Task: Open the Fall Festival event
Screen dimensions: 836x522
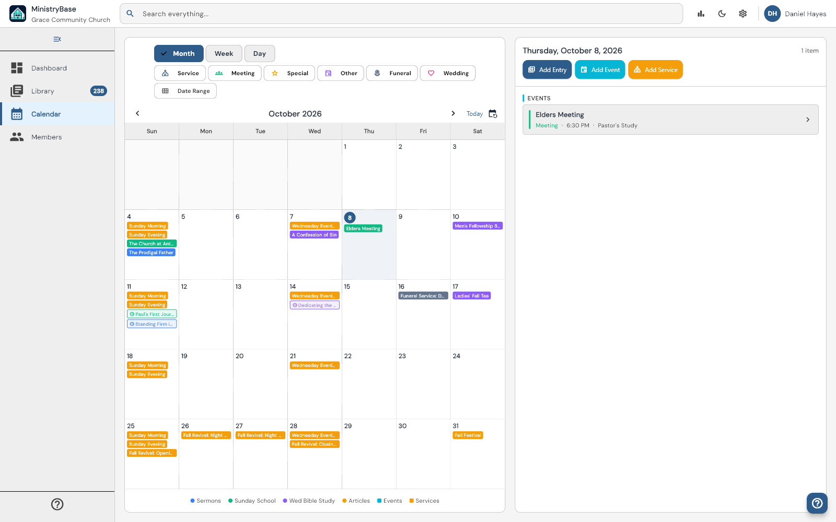Action: point(468,435)
